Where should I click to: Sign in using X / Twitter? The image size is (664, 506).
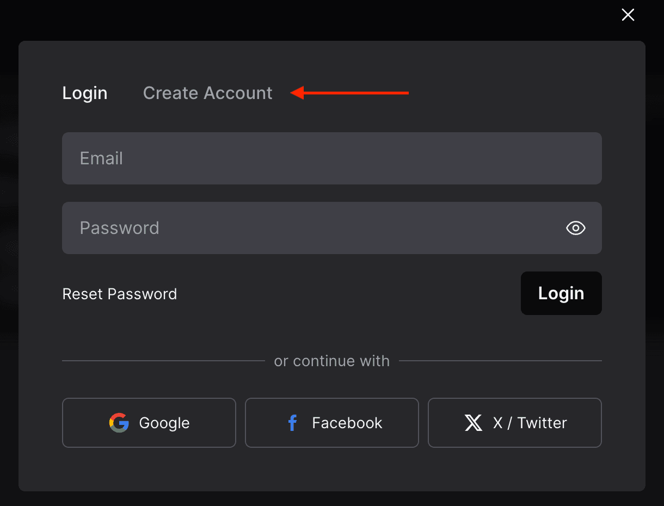click(514, 422)
